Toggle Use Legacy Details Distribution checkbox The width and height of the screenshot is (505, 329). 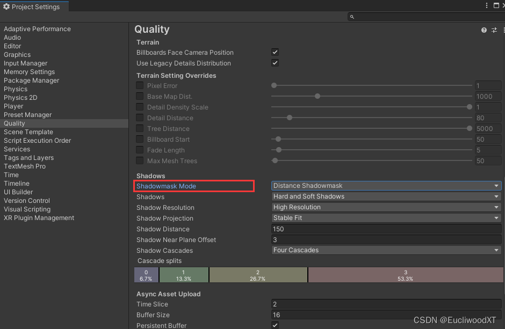pos(275,63)
